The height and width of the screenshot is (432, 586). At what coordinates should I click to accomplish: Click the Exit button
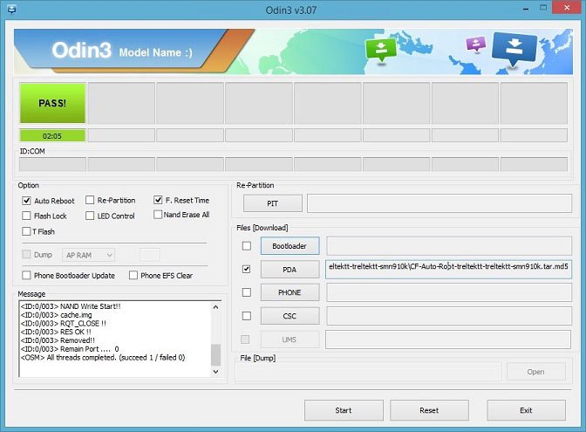[x=526, y=410]
